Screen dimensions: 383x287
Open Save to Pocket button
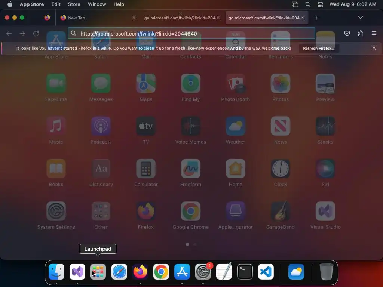tap(347, 33)
